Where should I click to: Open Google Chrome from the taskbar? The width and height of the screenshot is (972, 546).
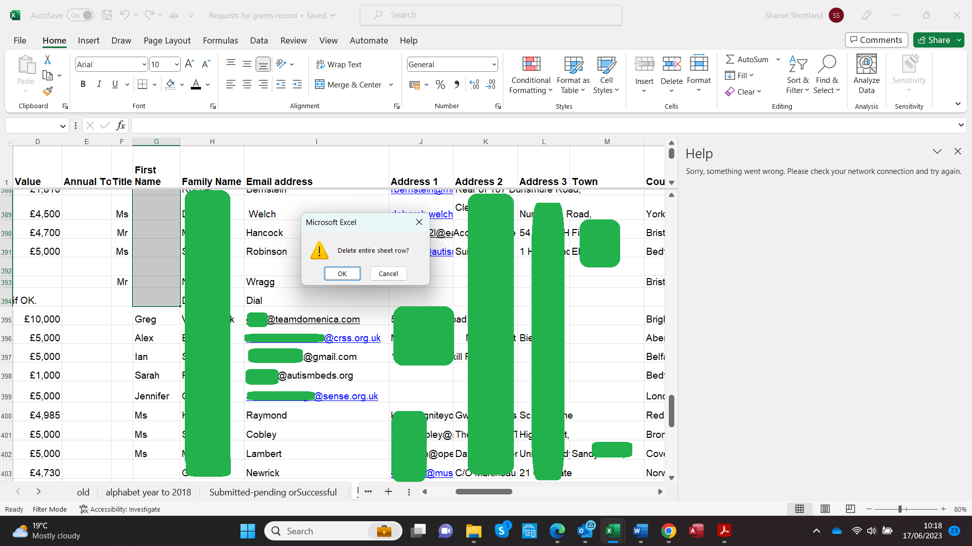tap(668, 531)
